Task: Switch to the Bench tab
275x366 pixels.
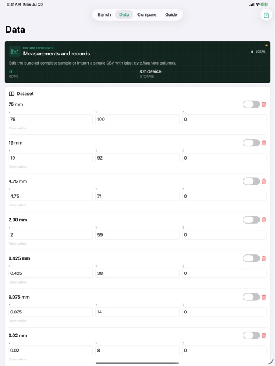Action: tap(104, 15)
